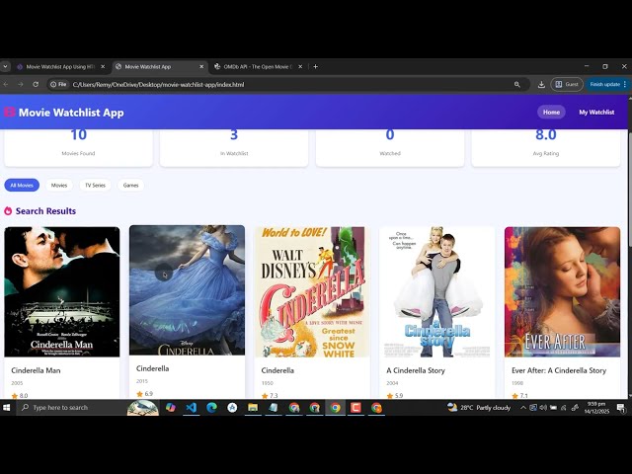The image size is (632, 474).
Task: Go forward in browser history
Action: (x=20, y=84)
